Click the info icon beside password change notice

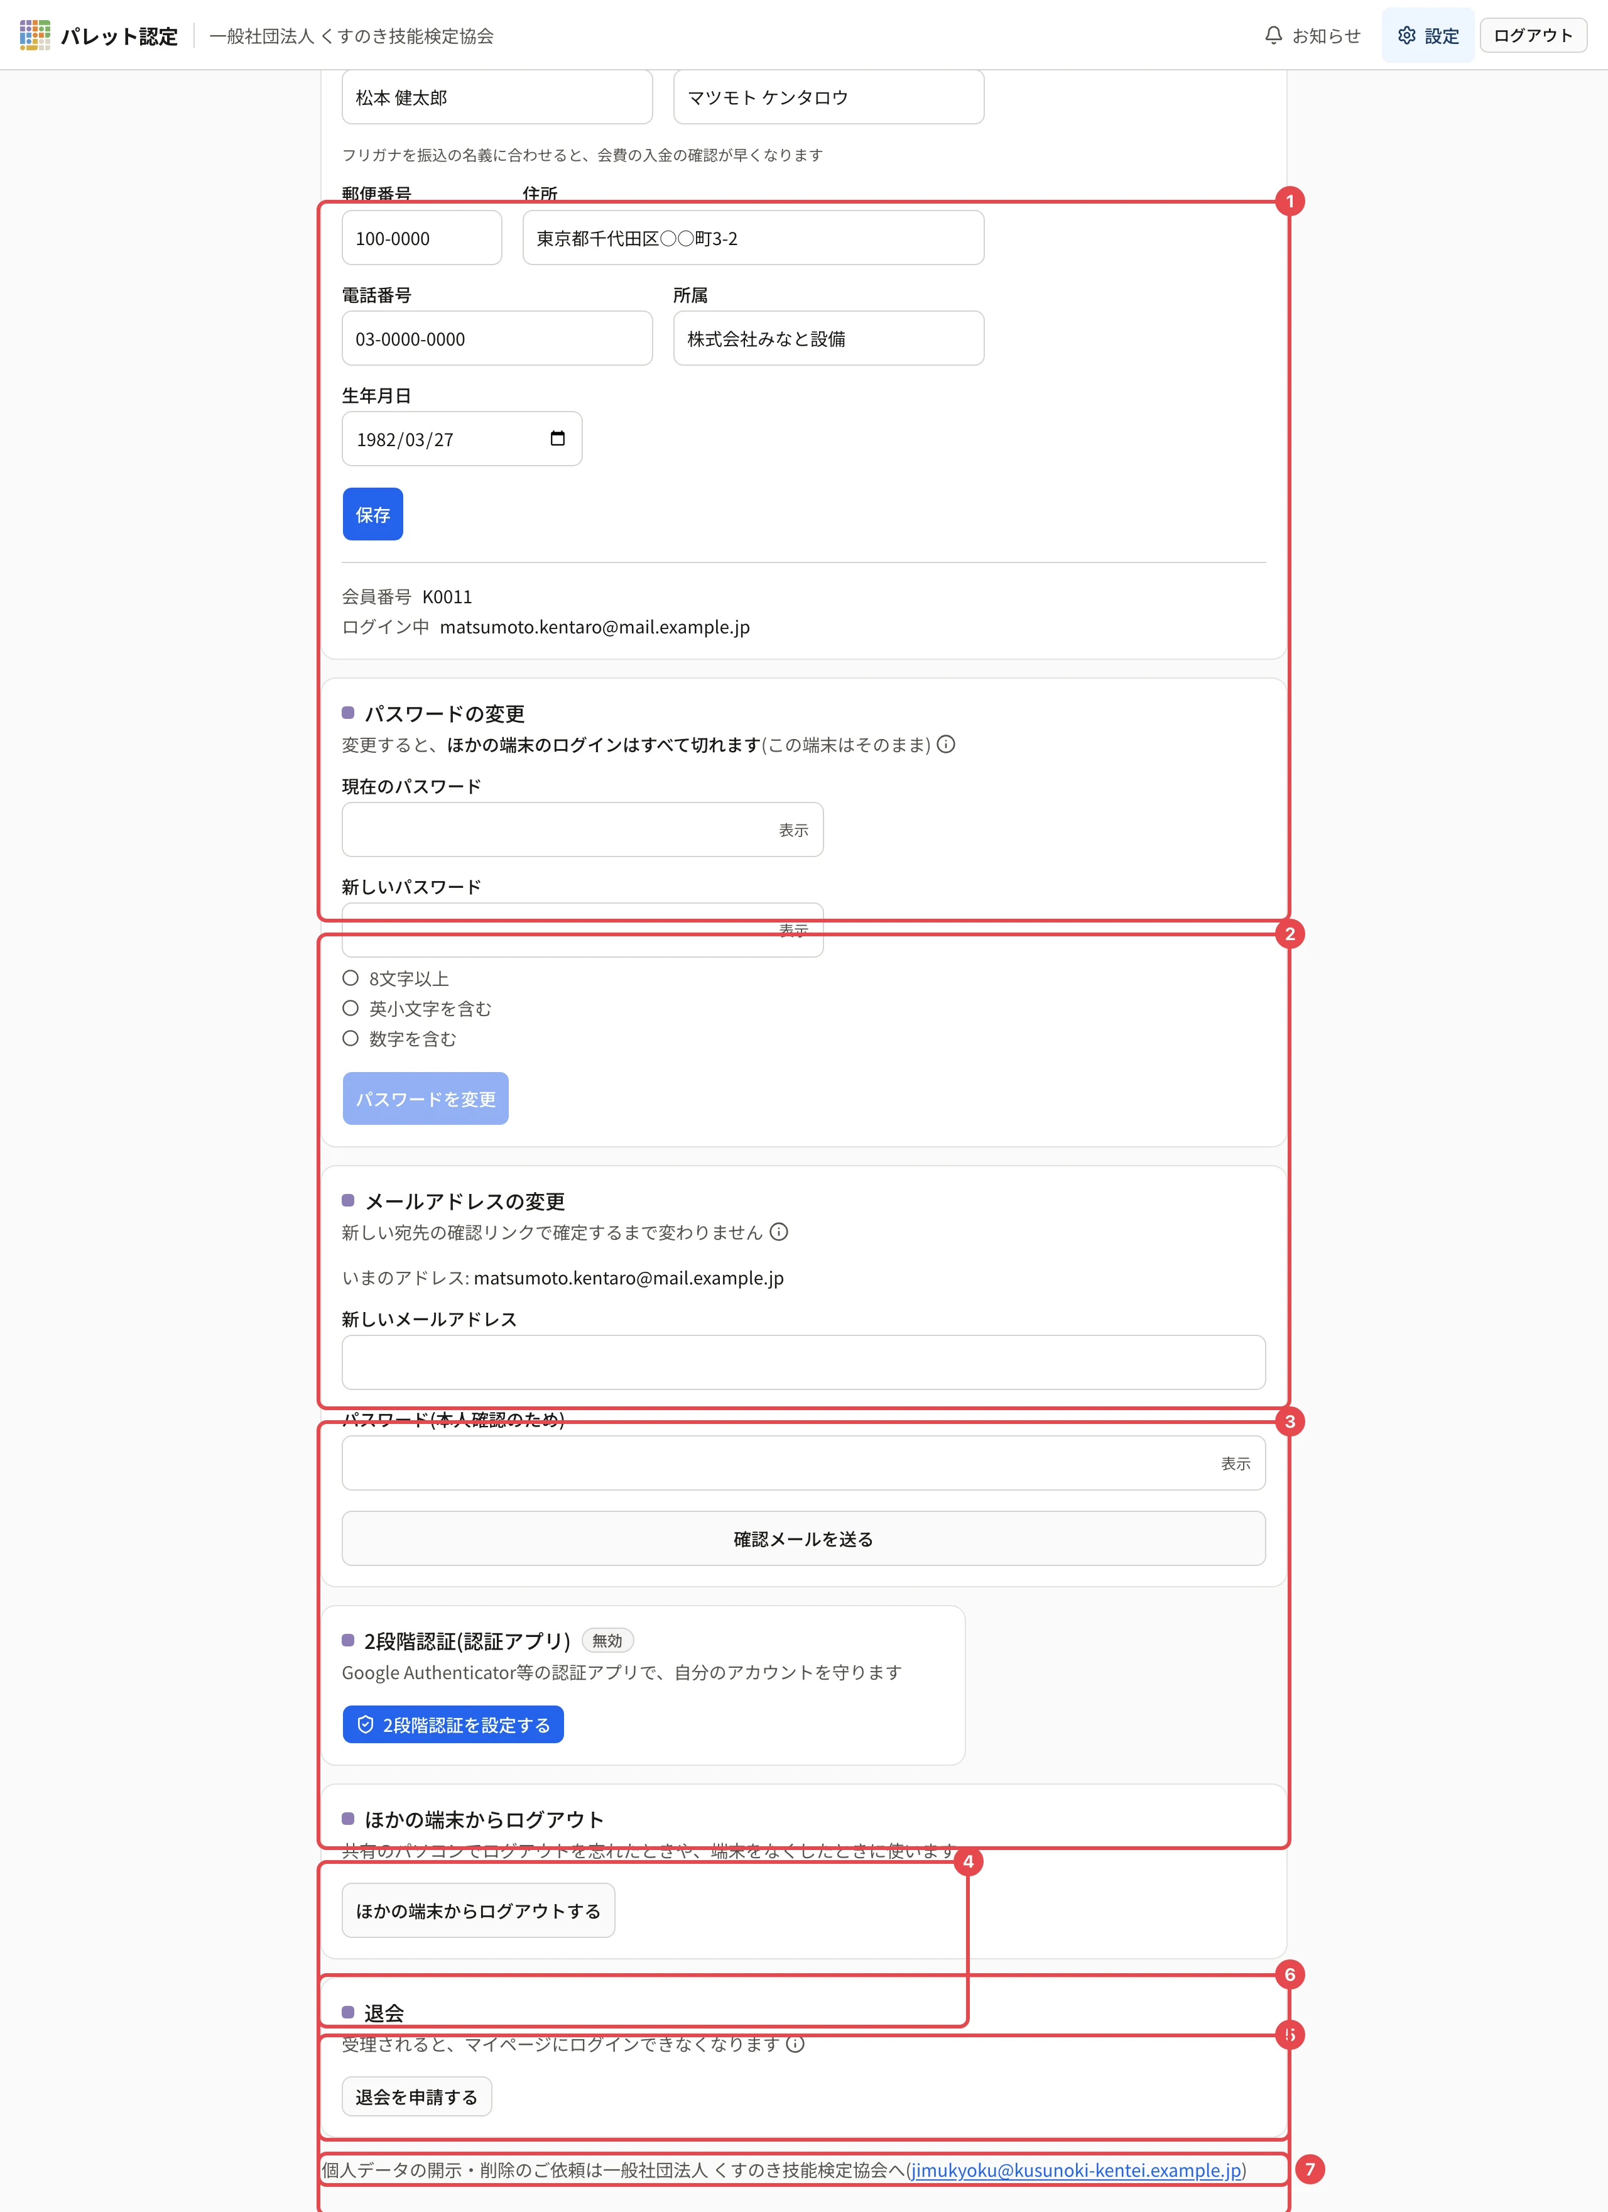pyautogui.click(x=946, y=744)
